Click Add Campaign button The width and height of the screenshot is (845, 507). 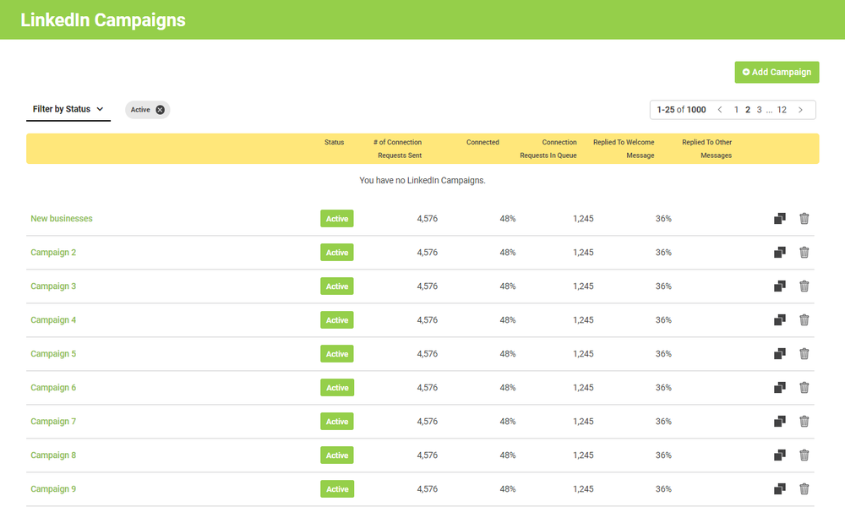777,72
